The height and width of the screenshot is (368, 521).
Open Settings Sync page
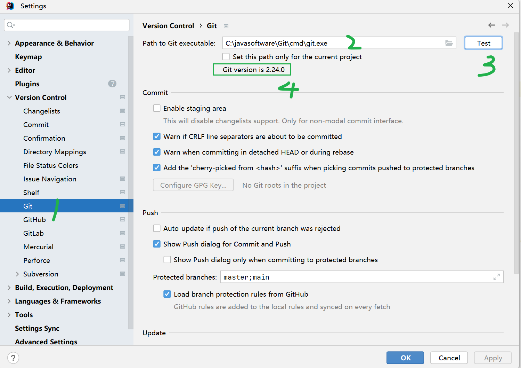click(37, 328)
